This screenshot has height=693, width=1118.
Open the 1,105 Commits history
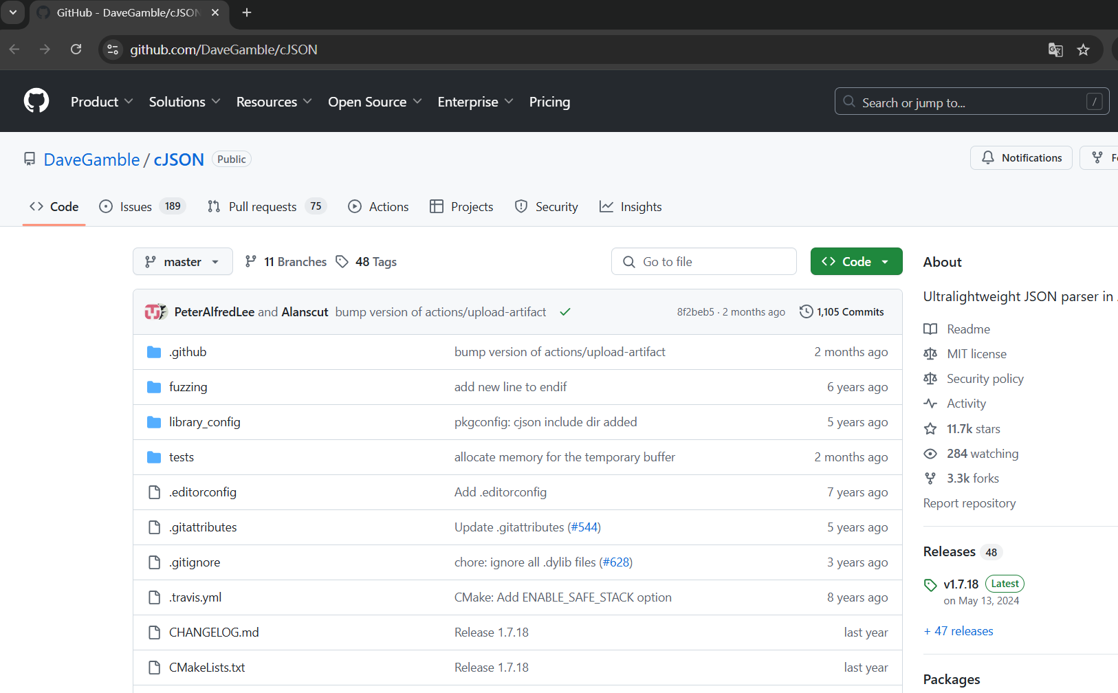(x=842, y=311)
